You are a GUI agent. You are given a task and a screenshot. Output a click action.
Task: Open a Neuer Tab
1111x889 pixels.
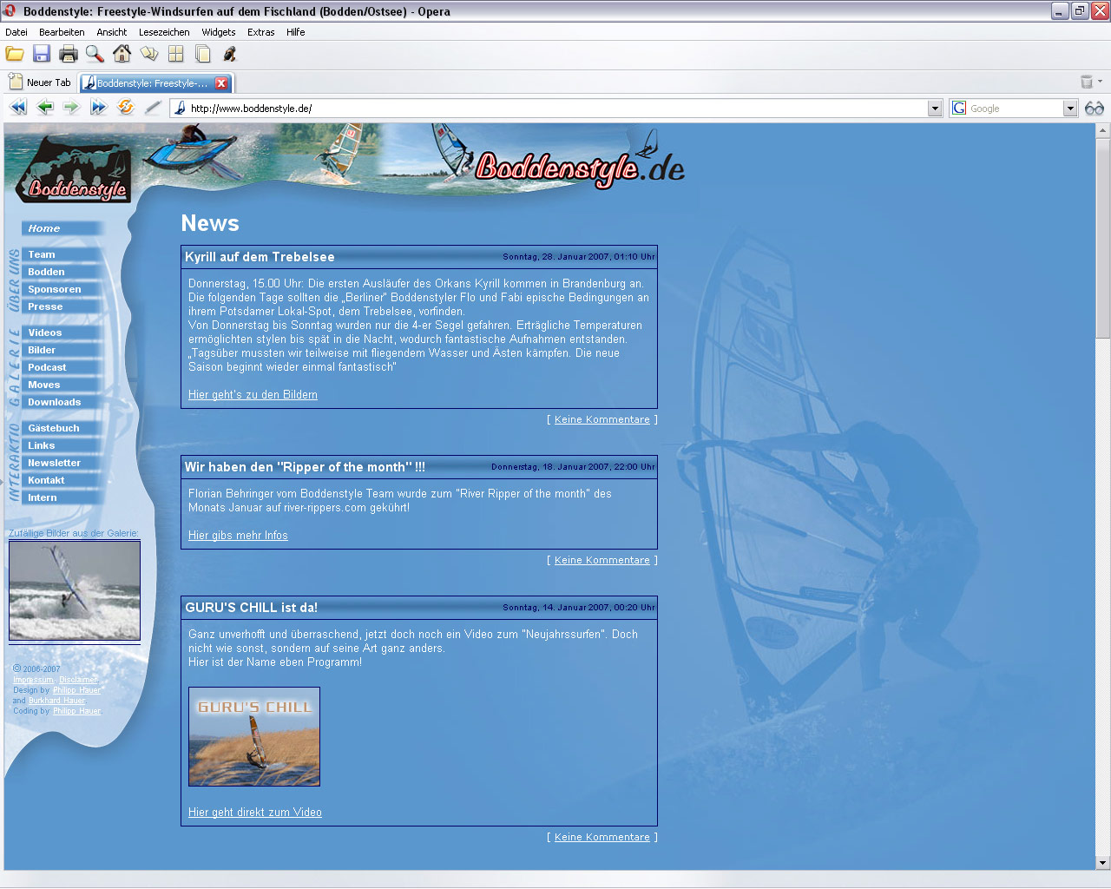[40, 82]
